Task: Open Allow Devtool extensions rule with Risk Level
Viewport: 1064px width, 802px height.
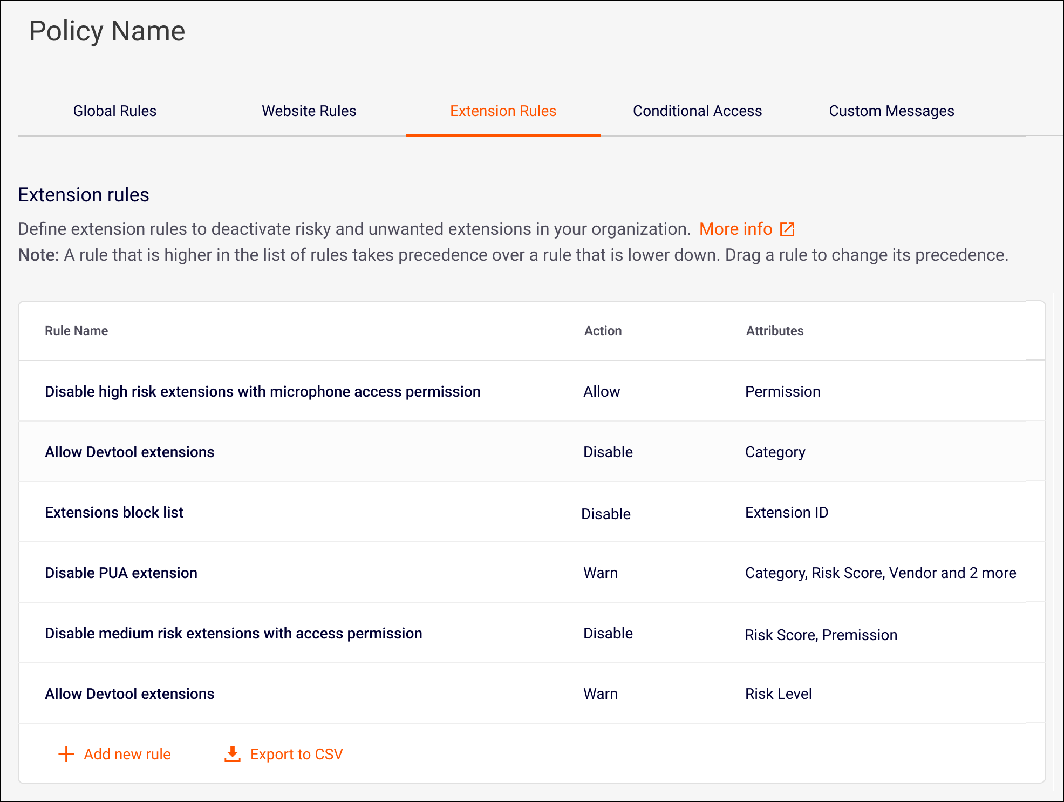Action: 129,694
